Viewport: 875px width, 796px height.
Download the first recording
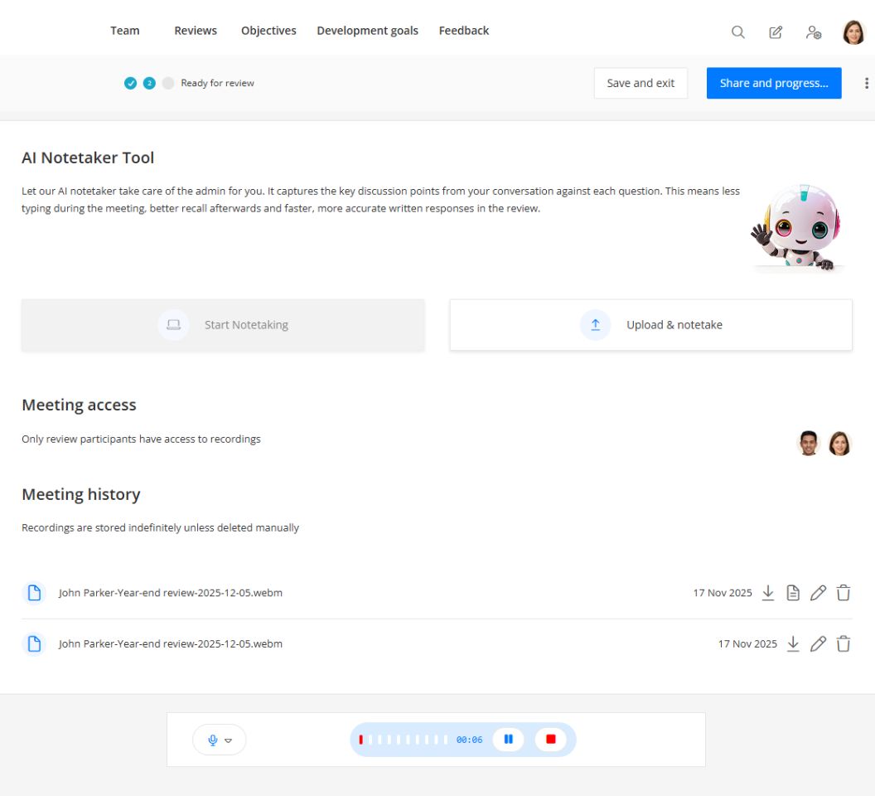point(768,593)
